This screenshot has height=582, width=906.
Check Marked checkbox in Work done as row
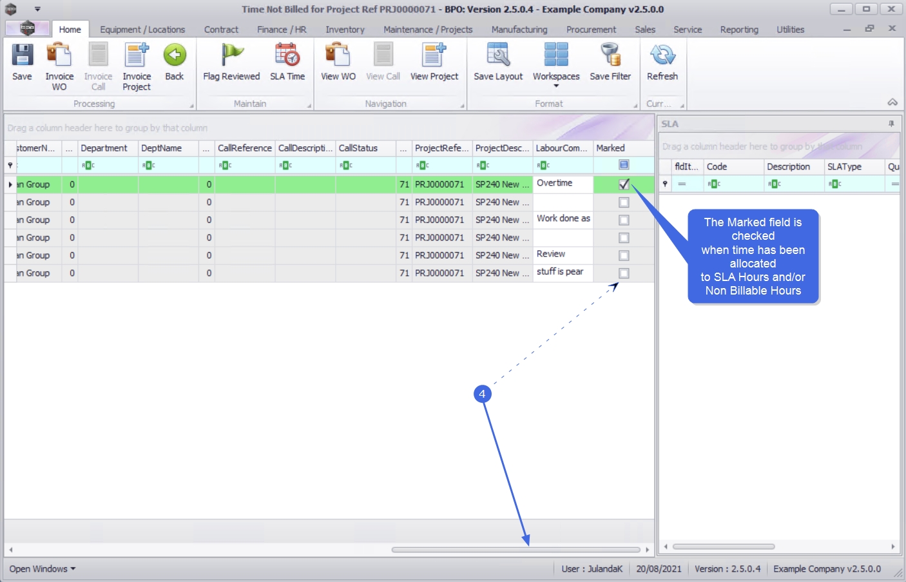point(624,220)
